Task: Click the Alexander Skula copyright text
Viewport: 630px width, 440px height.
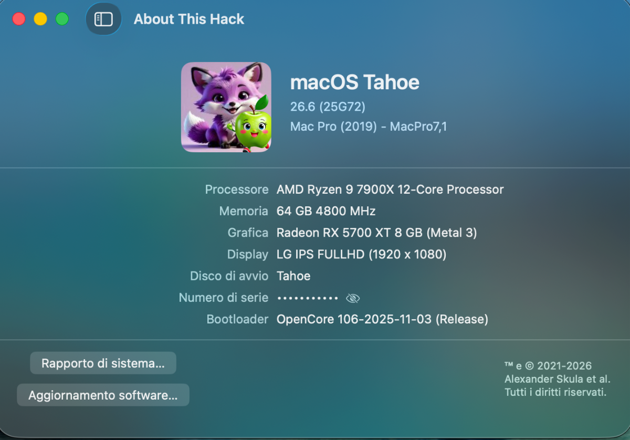Action: coord(557,379)
